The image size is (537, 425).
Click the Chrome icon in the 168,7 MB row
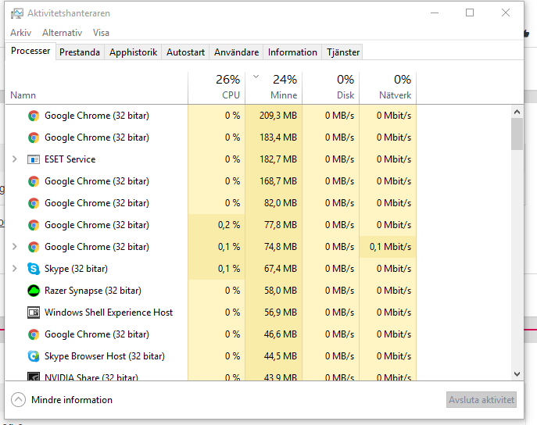click(x=34, y=181)
